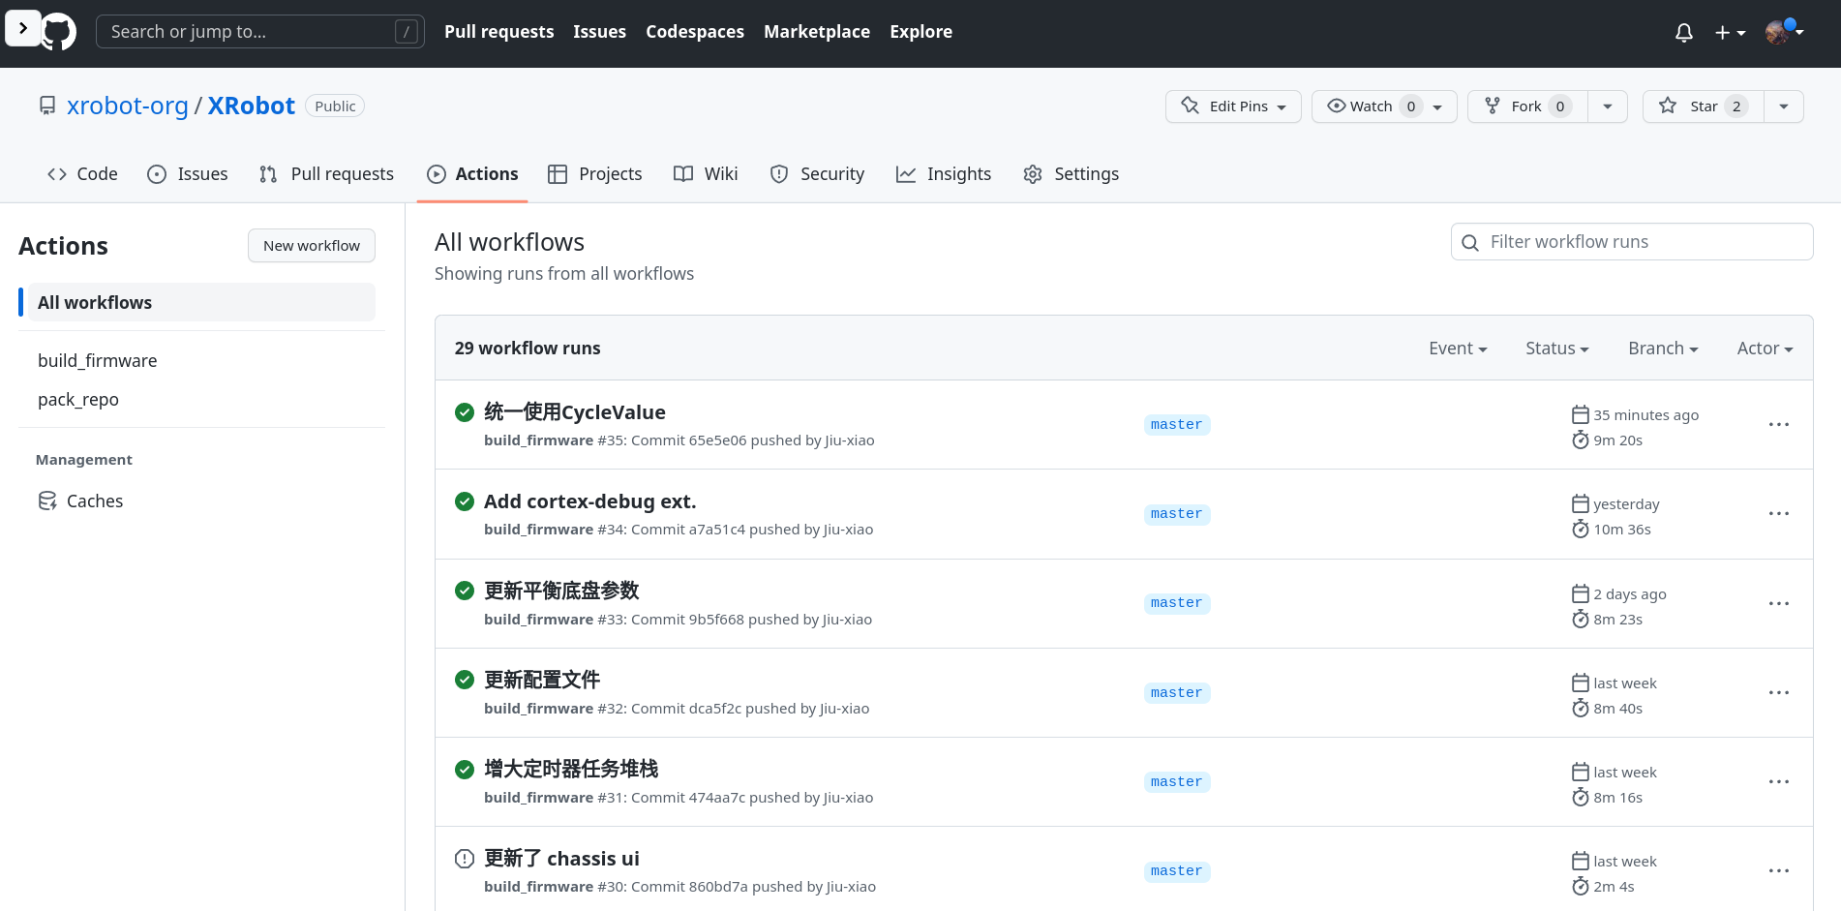
Task: Open the Actor filter dropdown
Action: pyautogui.click(x=1765, y=349)
